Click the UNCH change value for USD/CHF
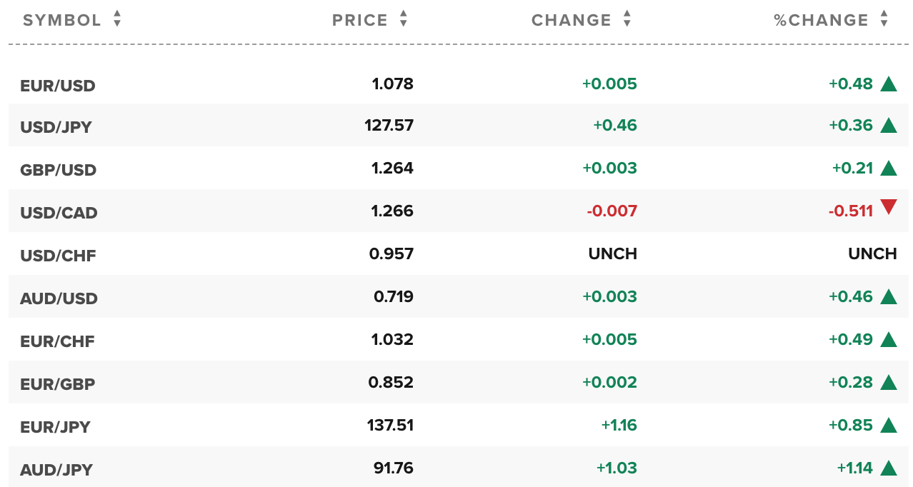 pos(613,253)
